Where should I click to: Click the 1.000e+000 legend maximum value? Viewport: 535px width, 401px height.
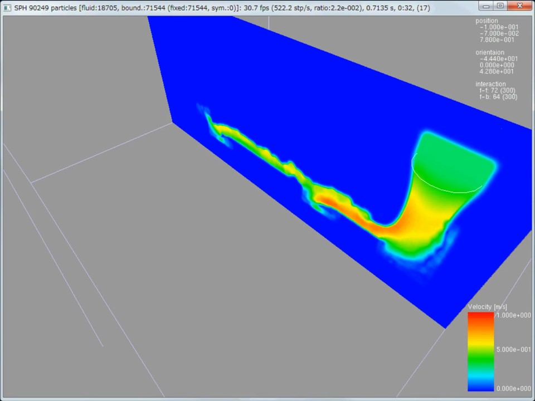tap(513, 315)
